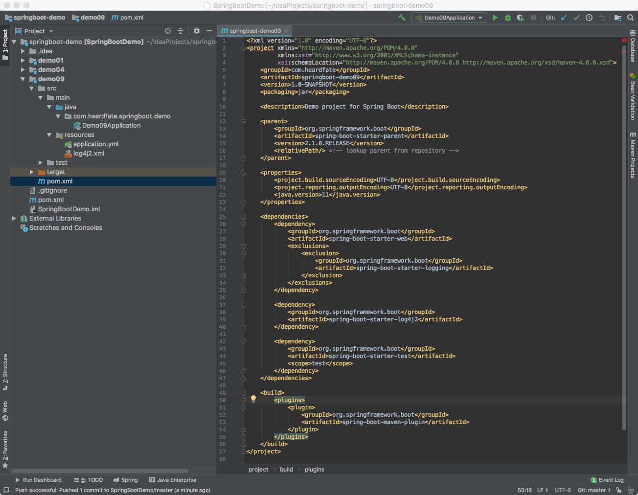Click inspector face icon in status bar
Screen dimensions: 638x495
[631, 490]
